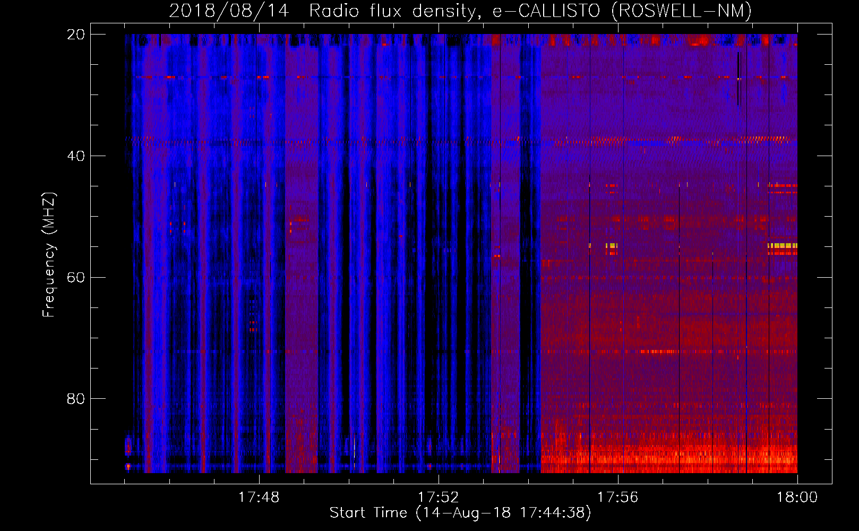Click the '17:52' time tick label
859x531 pixels.
[438, 498]
